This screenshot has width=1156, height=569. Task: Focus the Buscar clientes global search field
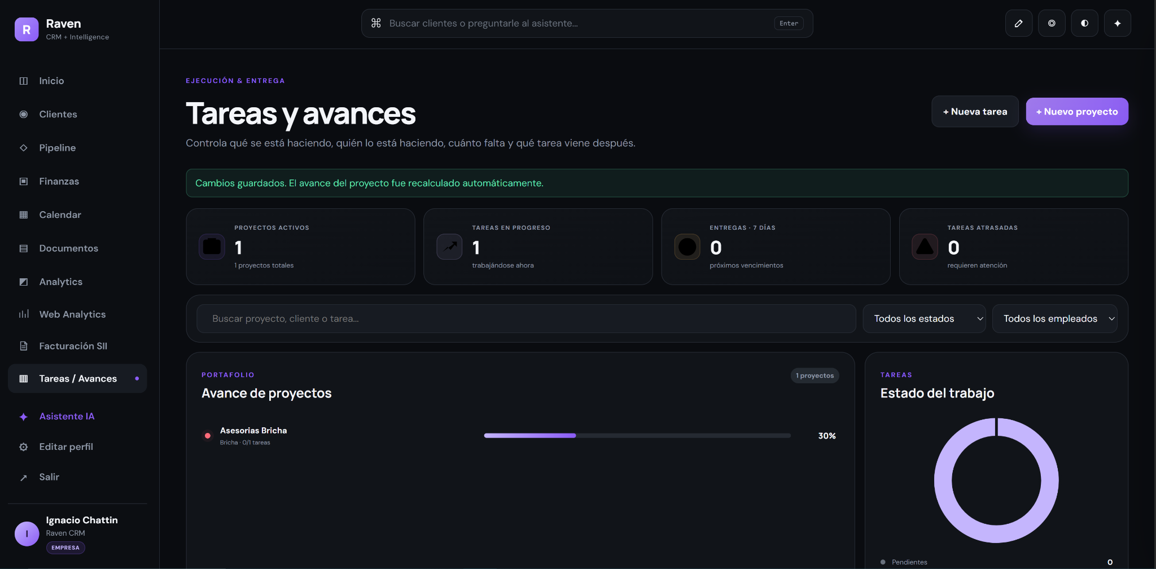(x=587, y=23)
